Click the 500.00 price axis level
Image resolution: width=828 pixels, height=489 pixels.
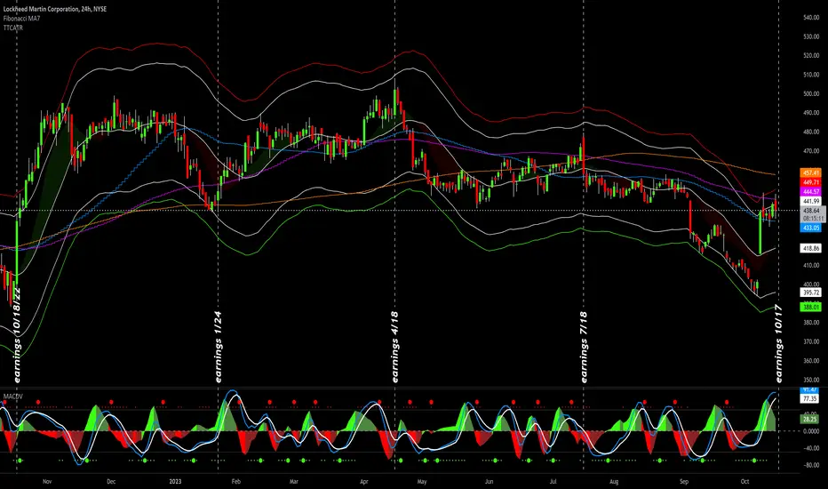[811, 93]
